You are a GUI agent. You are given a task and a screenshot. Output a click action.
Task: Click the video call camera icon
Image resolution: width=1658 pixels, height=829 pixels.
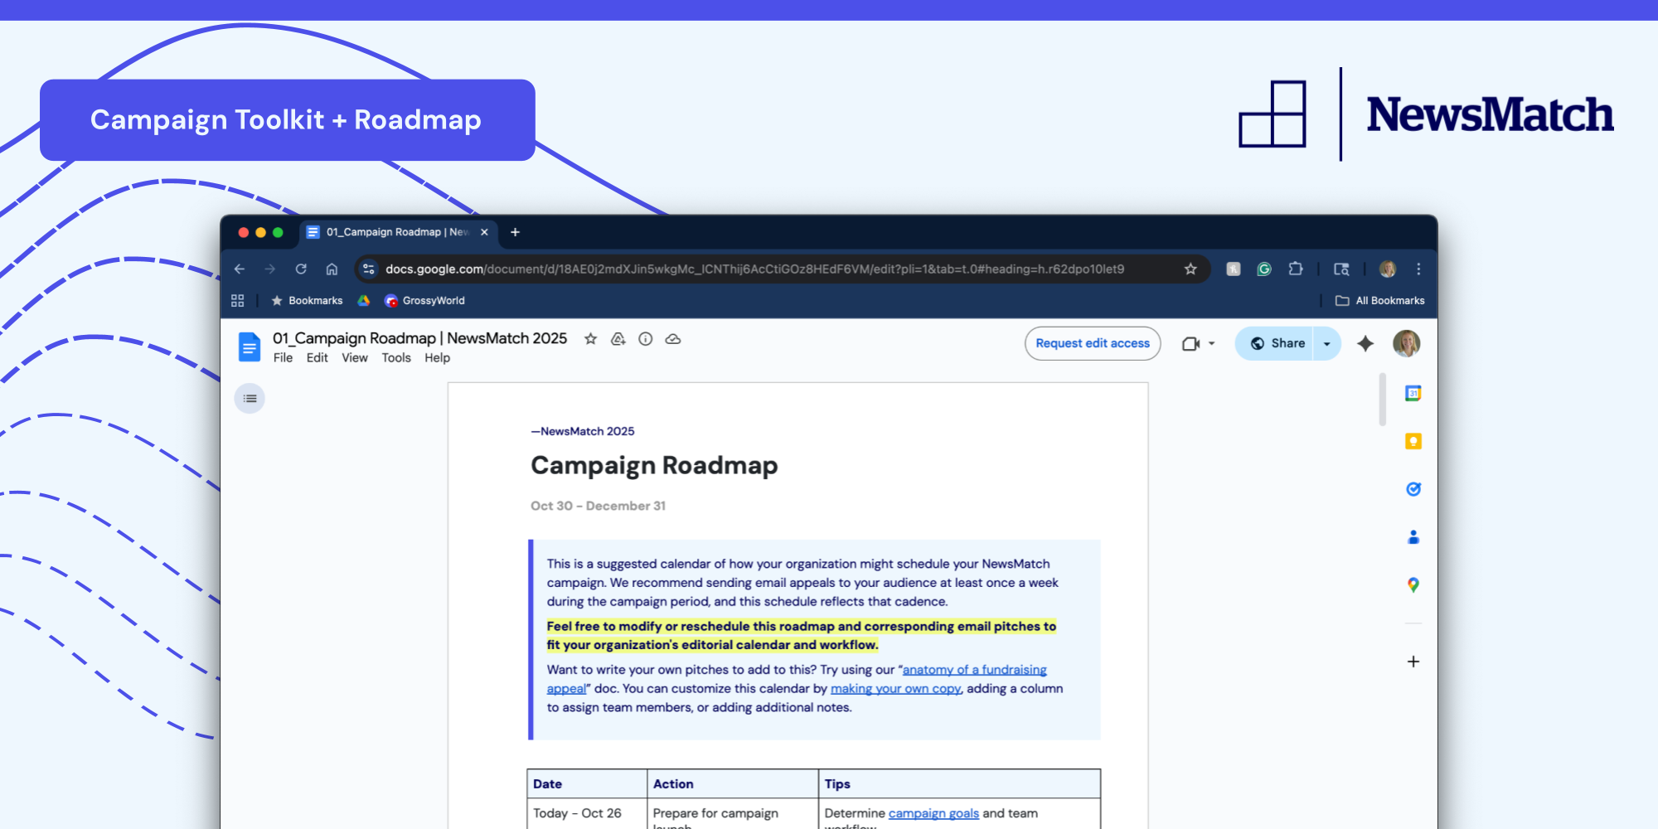click(1190, 343)
